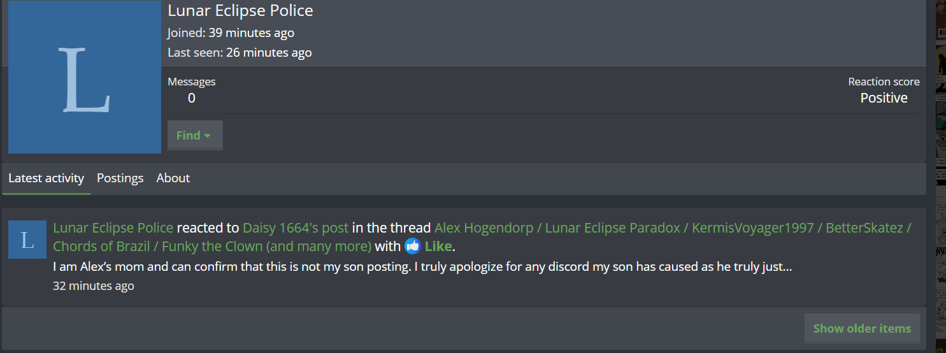Click the "I am Alex's mom" post snippet
Viewport: 946px width, 353px height.
pos(422,267)
